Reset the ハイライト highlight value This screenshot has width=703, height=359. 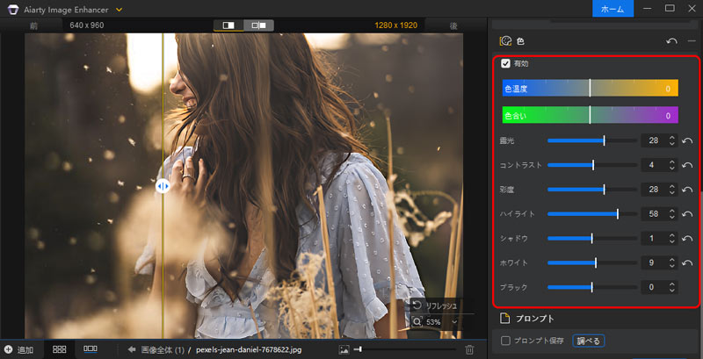tap(685, 213)
